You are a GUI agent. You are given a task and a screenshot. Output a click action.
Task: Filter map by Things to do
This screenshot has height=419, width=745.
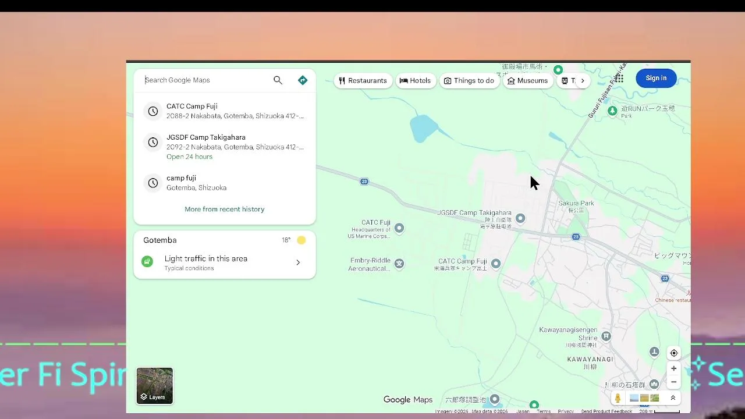pyautogui.click(x=469, y=81)
